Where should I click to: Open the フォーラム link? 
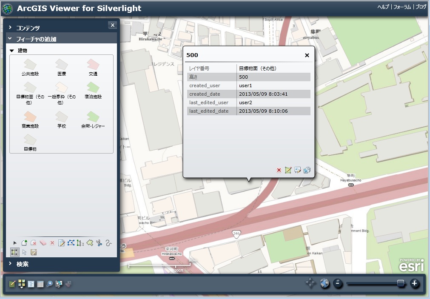point(402,7)
